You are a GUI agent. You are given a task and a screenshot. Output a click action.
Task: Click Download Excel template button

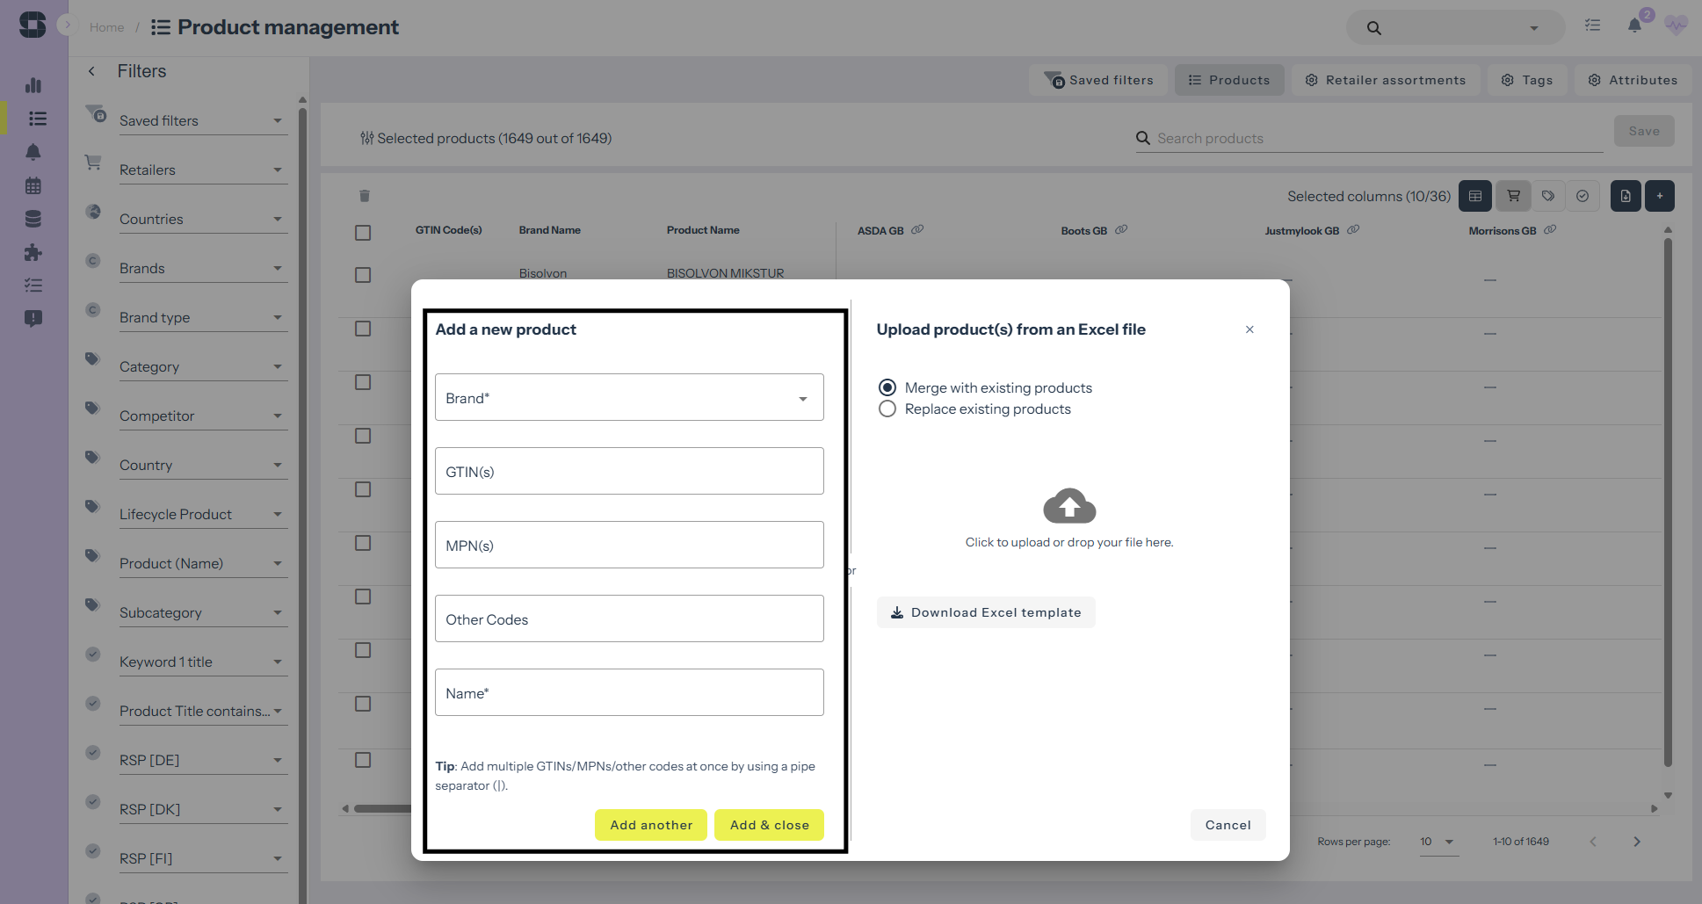pyautogui.click(x=986, y=612)
